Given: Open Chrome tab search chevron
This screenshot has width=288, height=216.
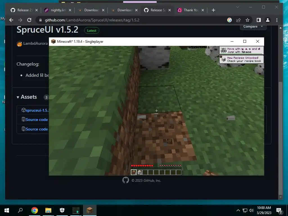Looking at the screenshot, I should click(237, 7).
